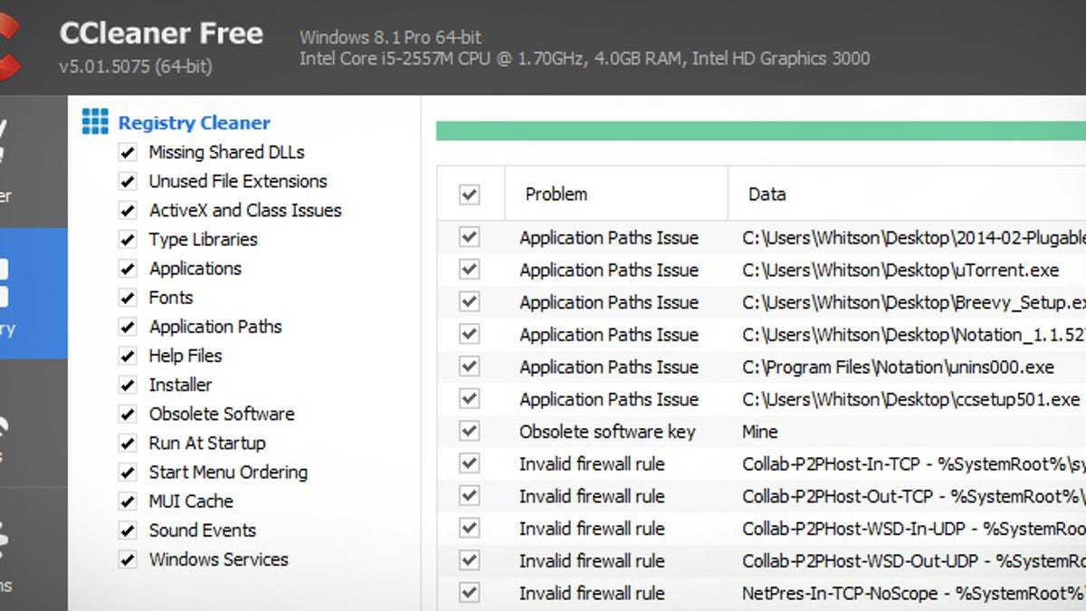
Task: Select the 'Mine' data value
Action: (x=760, y=432)
